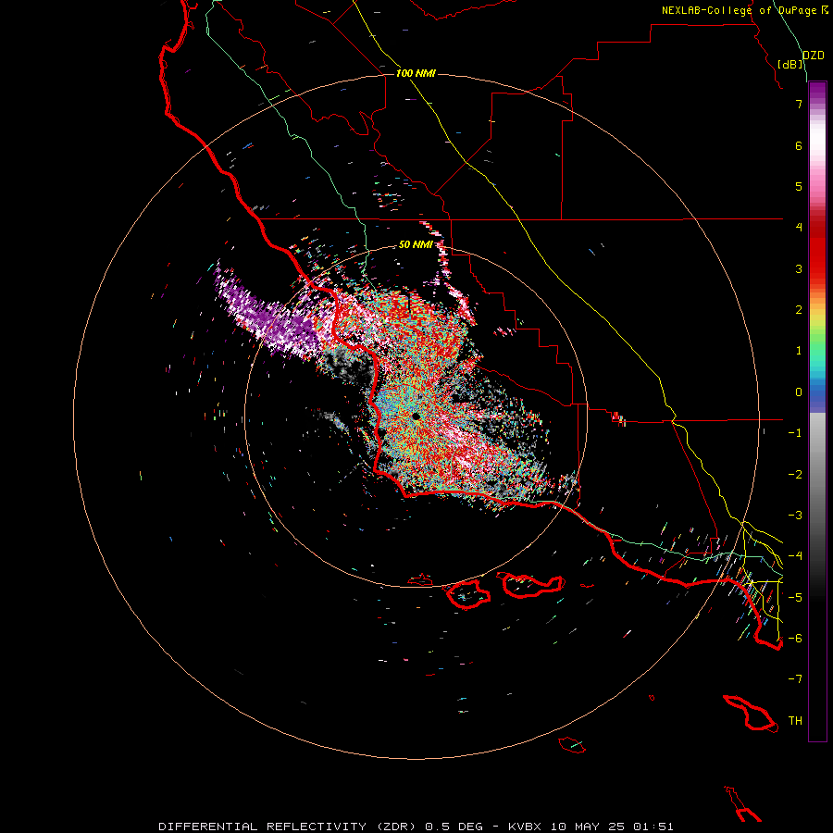Click the DZD product label above color scale
Viewport: 833px width, 833px height.
pos(814,56)
